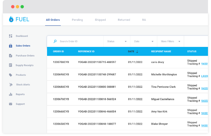Click the Sales Orders bag icon
The height and width of the screenshot is (136, 211).
10,46
